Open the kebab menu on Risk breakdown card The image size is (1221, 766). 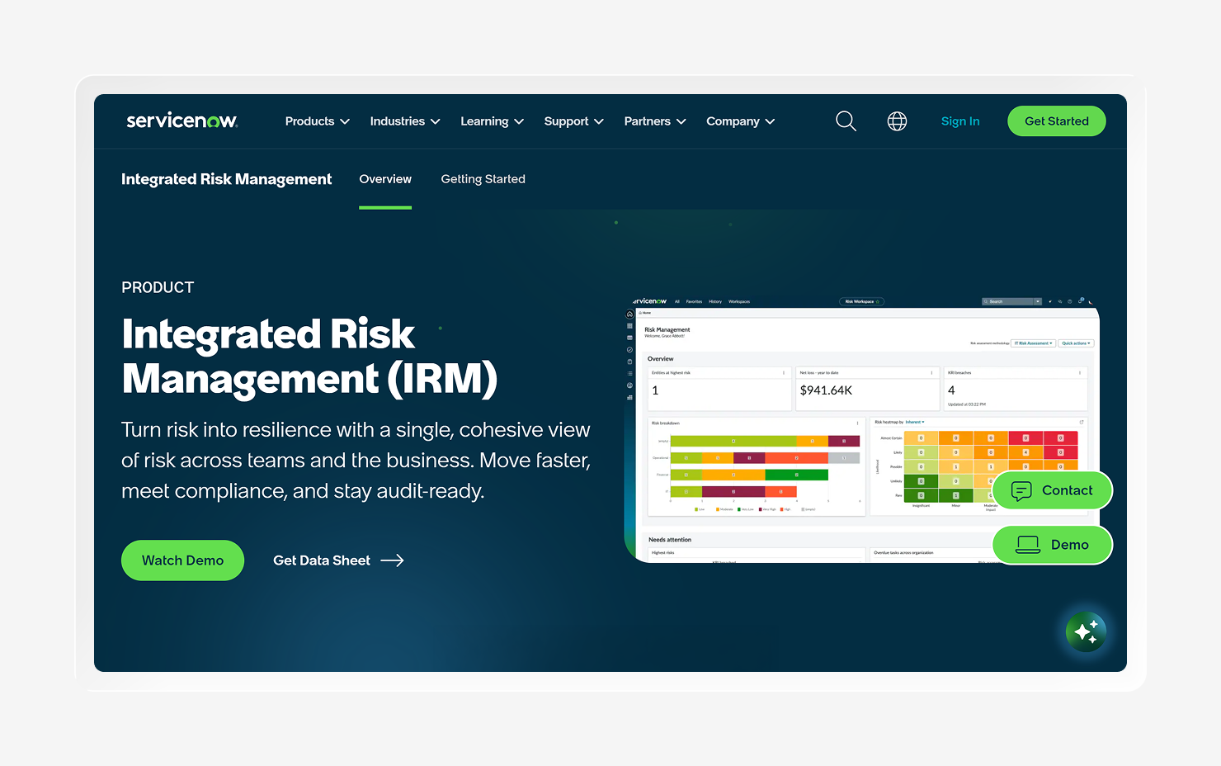[x=857, y=423]
